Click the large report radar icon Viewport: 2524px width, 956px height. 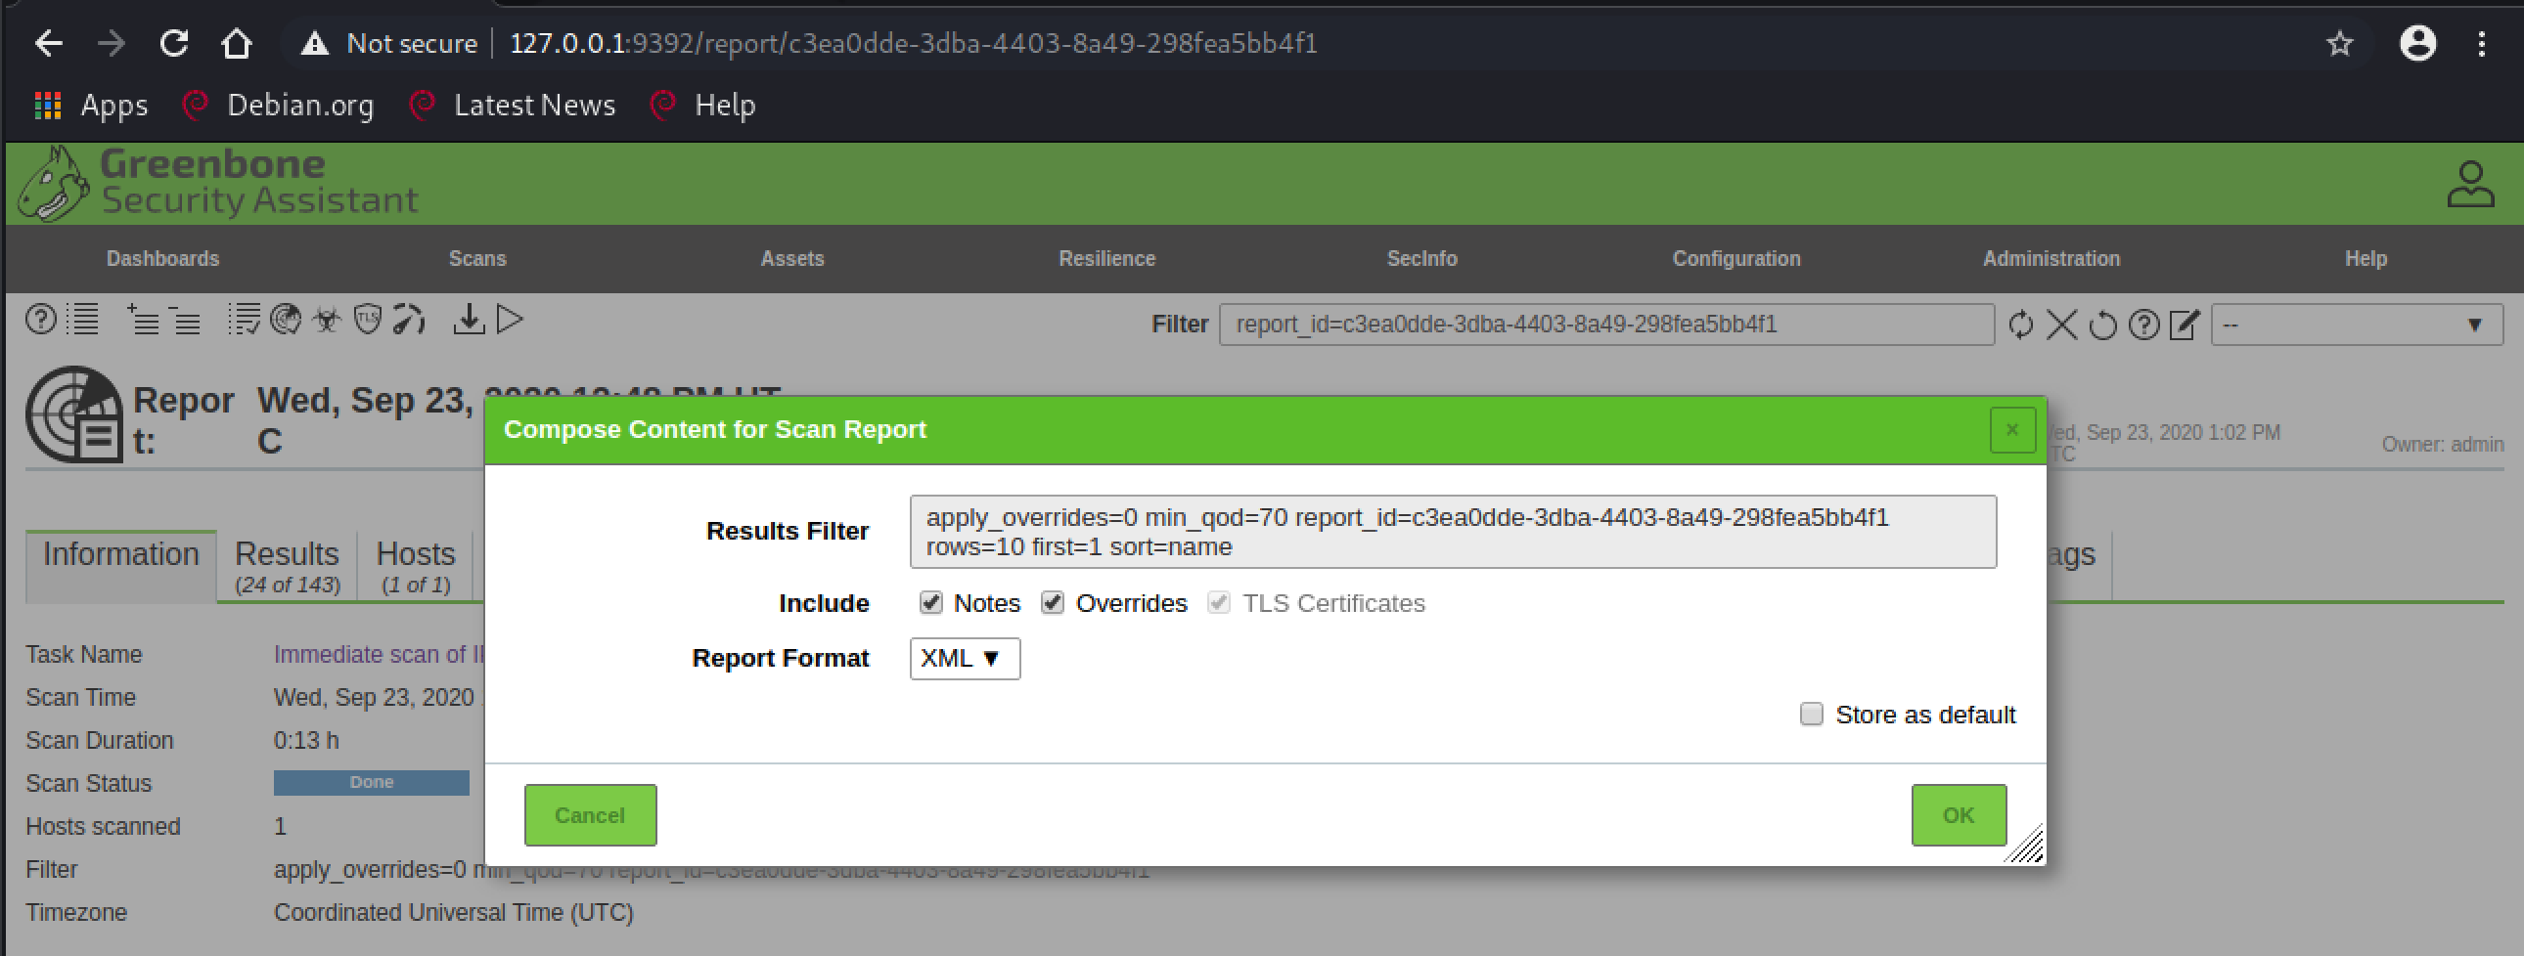[x=74, y=414]
